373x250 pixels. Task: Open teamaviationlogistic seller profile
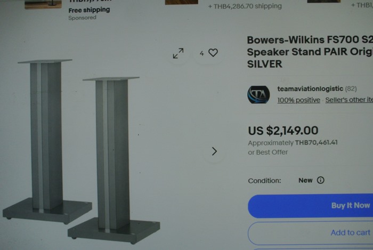pyautogui.click(x=310, y=88)
